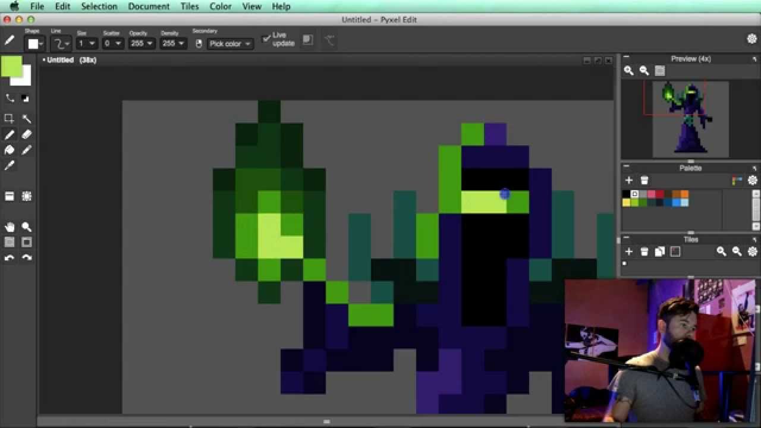Screen dimensions: 761x428
Task: Add a new color to Palette
Action: coord(629,180)
